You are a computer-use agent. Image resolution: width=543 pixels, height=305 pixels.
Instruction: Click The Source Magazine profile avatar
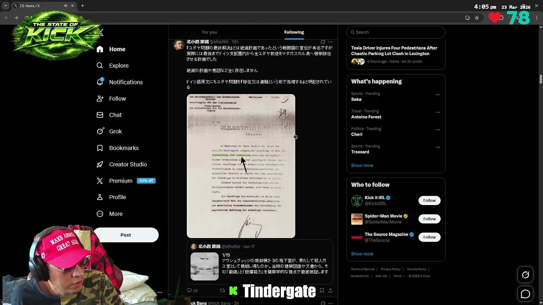pos(357,237)
